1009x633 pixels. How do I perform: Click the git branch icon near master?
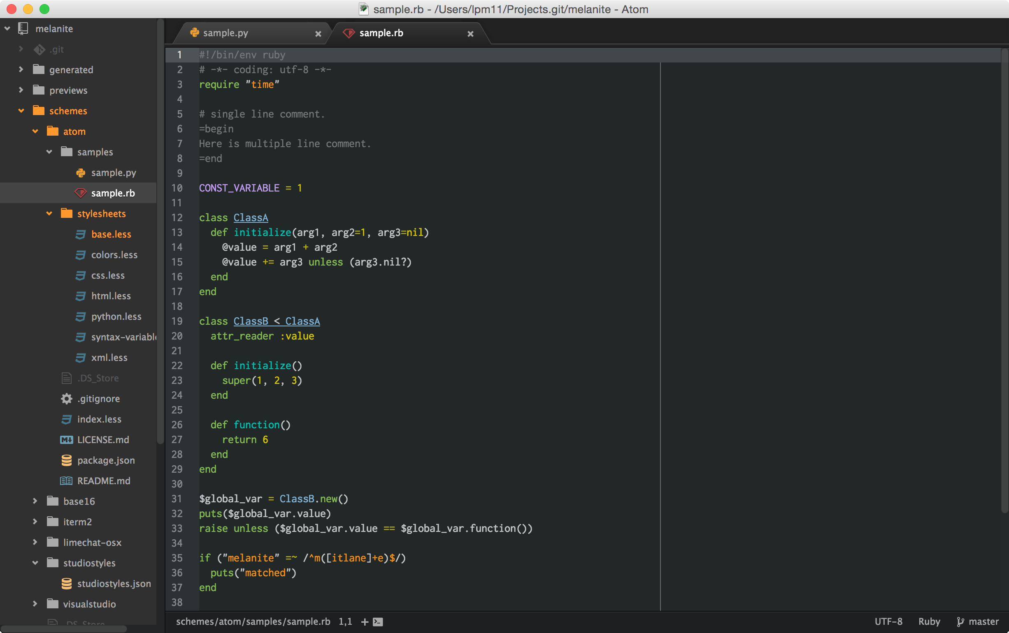pyautogui.click(x=960, y=621)
